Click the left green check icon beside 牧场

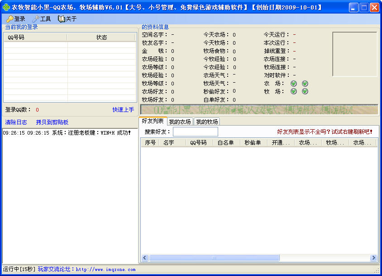click(x=293, y=91)
